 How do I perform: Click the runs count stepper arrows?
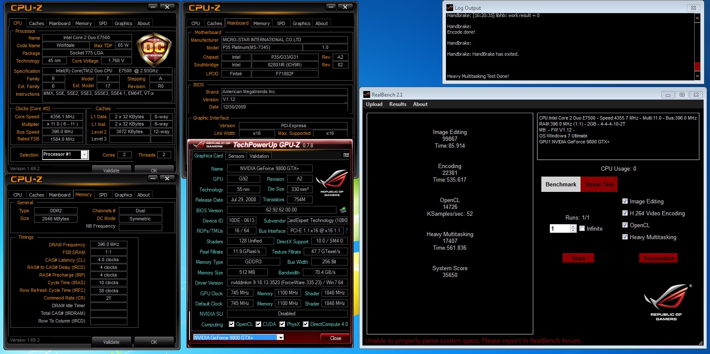pyautogui.click(x=573, y=228)
